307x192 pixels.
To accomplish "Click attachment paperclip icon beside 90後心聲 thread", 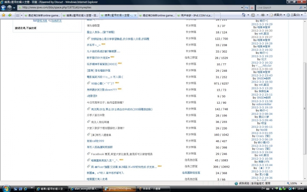I will pyautogui.click(x=89, y=83).
